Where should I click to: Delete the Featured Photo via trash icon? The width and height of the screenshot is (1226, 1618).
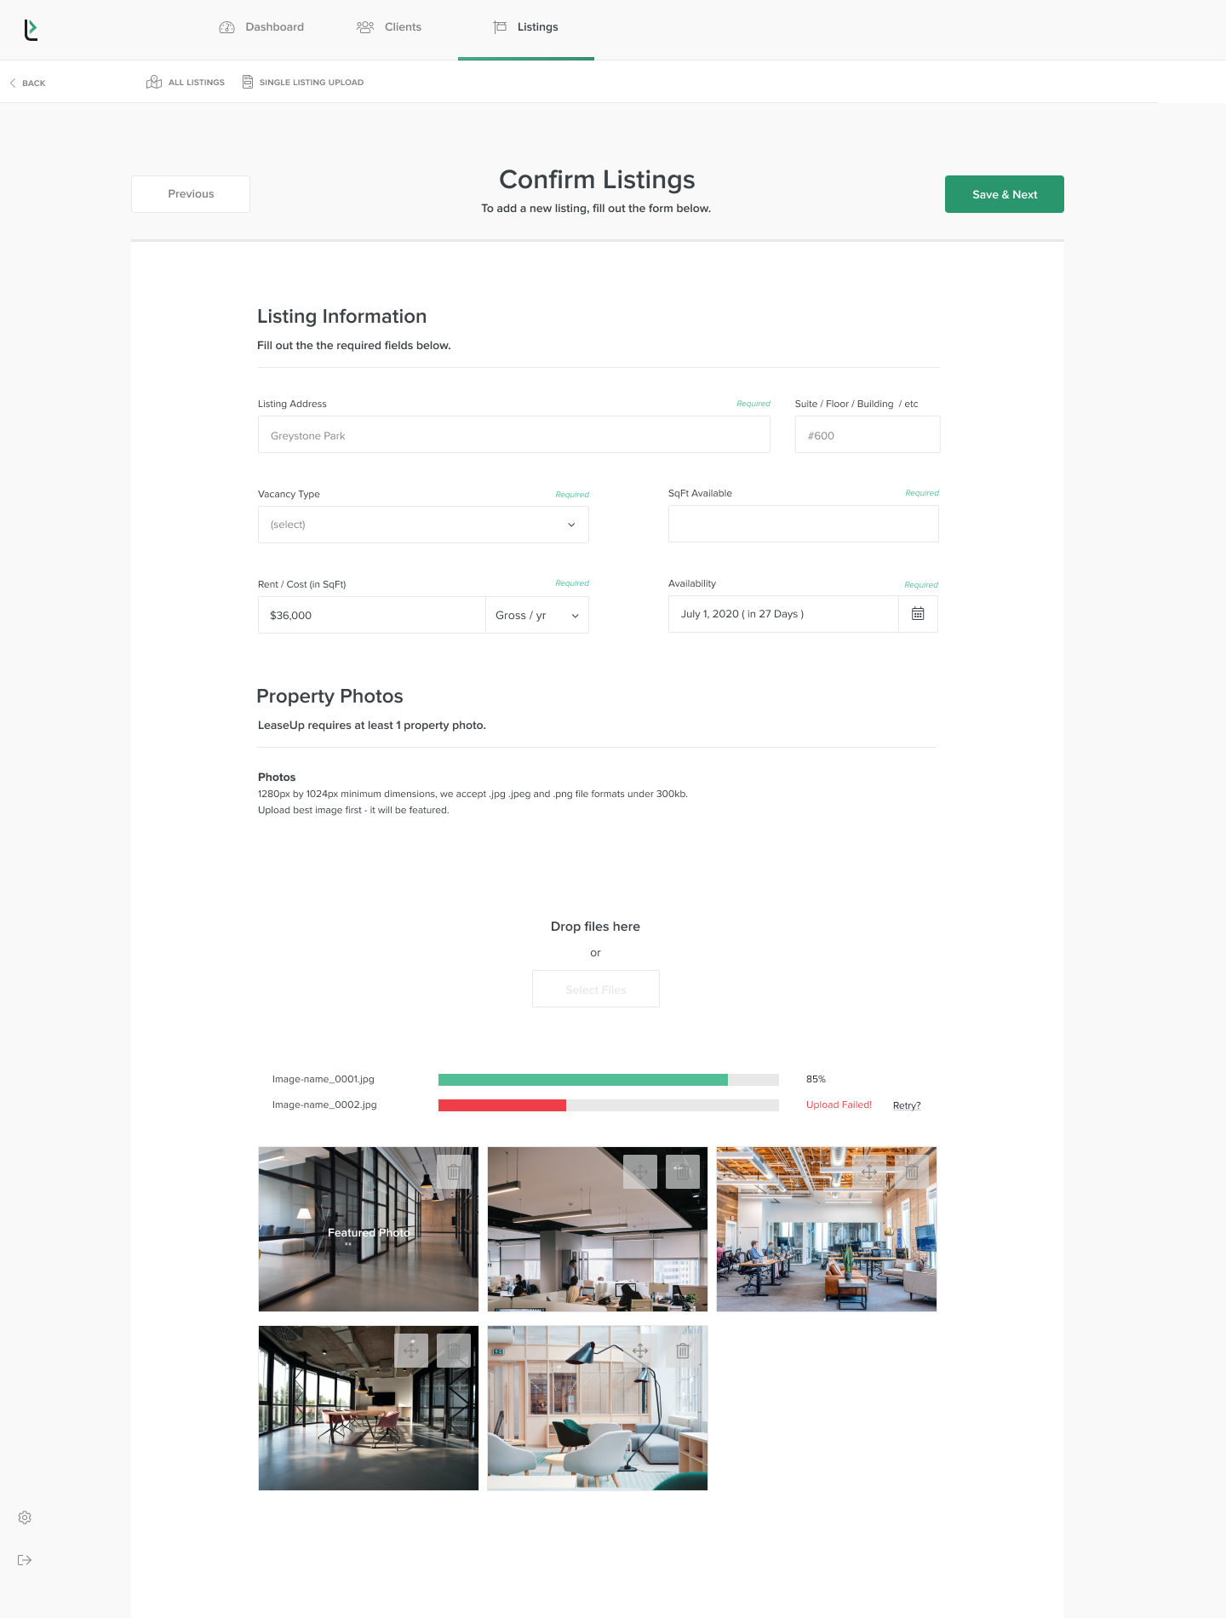[x=454, y=1172]
